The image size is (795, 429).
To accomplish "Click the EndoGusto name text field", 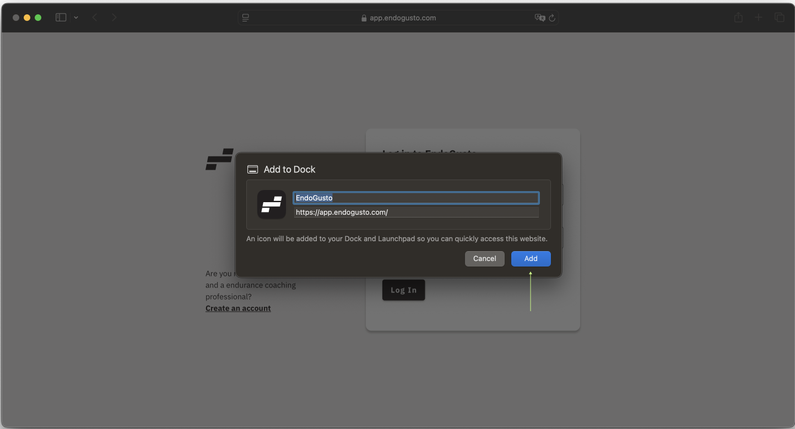I will pyautogui.click(x=416, y=198).
